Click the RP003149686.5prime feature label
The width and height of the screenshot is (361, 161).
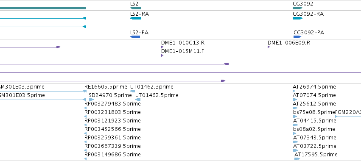[x=112, y=155]
